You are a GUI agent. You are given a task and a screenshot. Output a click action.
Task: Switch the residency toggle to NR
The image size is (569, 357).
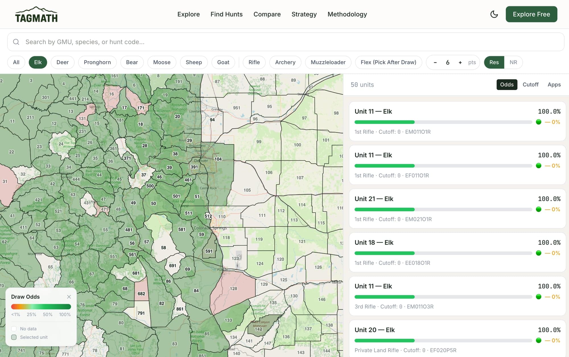[x=513, y=62]
